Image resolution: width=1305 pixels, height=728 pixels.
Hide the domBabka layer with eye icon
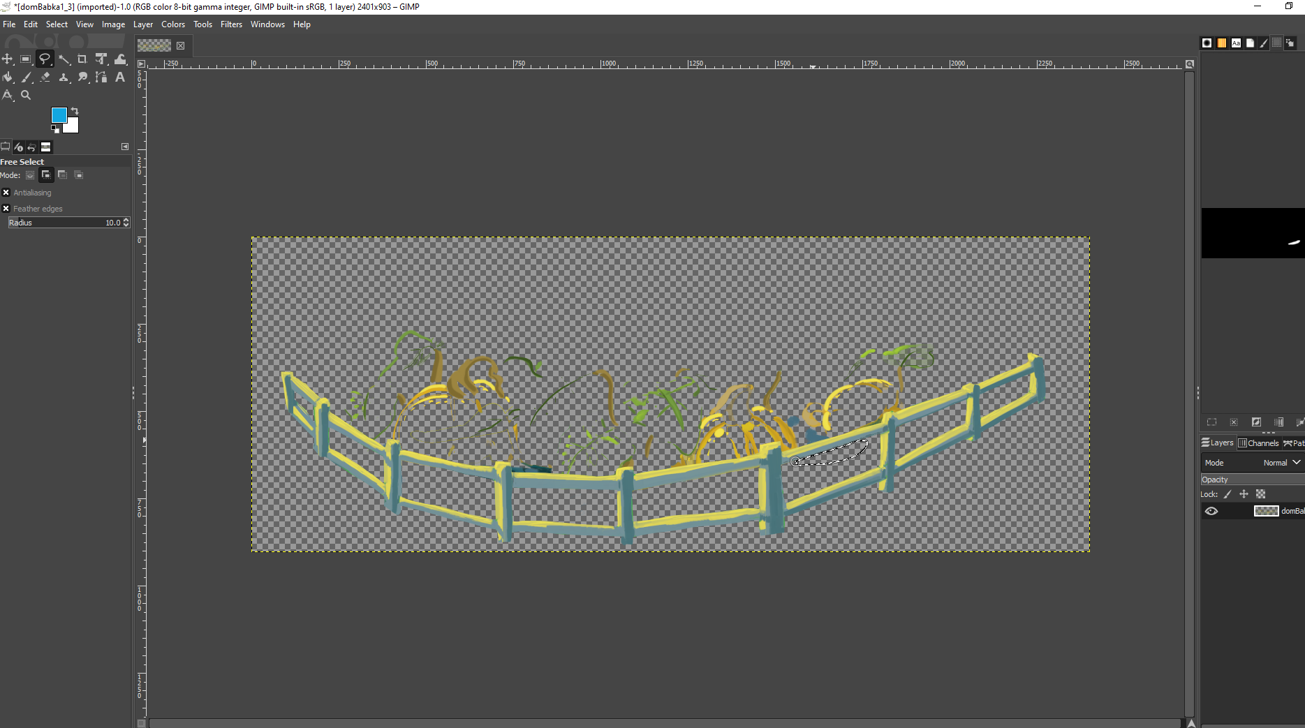click(x=1211, y=511)
